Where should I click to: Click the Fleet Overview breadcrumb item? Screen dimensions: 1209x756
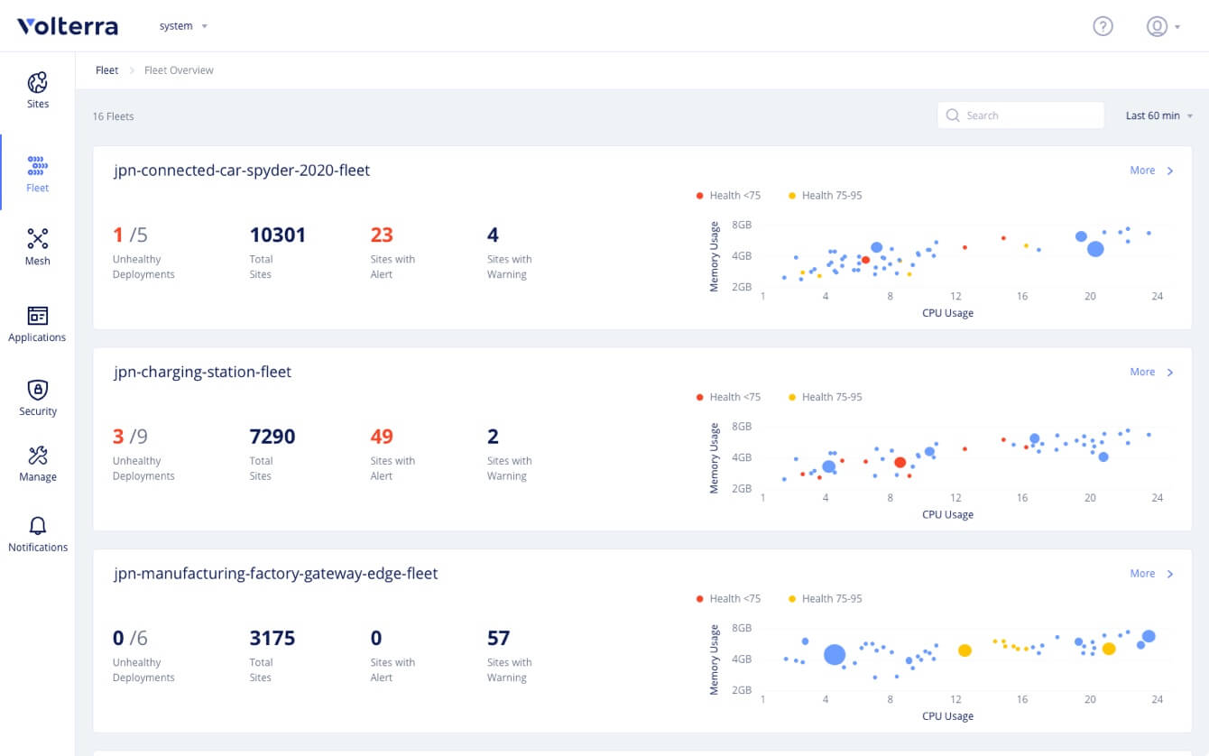179,70
